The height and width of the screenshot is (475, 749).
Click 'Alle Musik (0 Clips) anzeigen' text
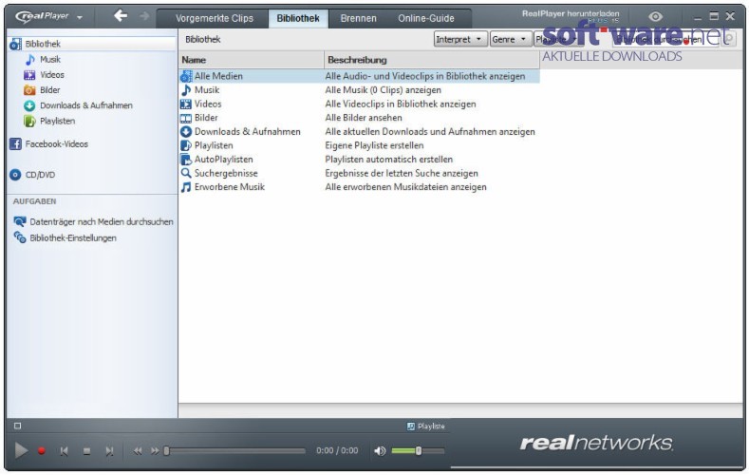click(384, 90)
